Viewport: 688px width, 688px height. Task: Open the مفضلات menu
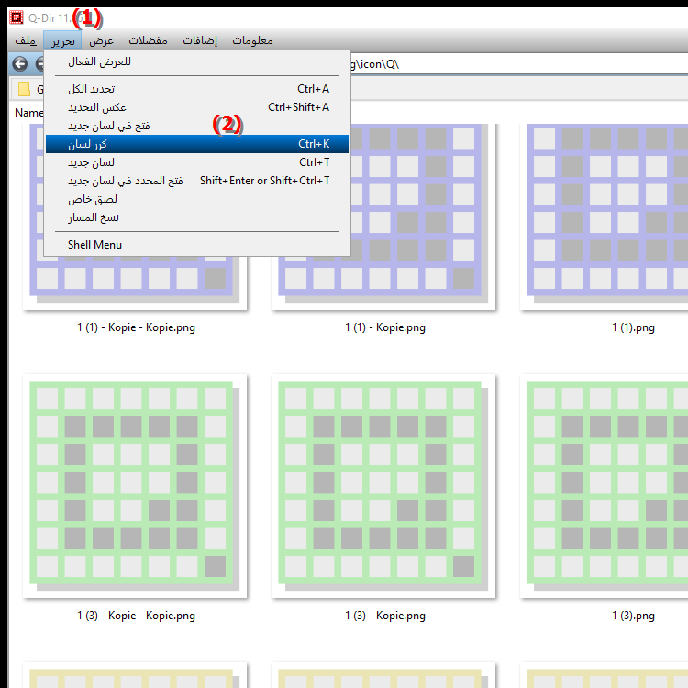(x=148, y=40)
